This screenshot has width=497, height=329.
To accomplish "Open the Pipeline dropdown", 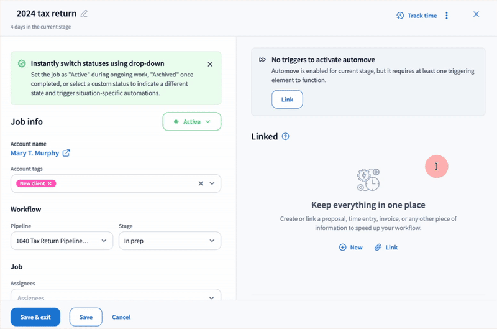I will pyautogui.click(x=62, y=241).
